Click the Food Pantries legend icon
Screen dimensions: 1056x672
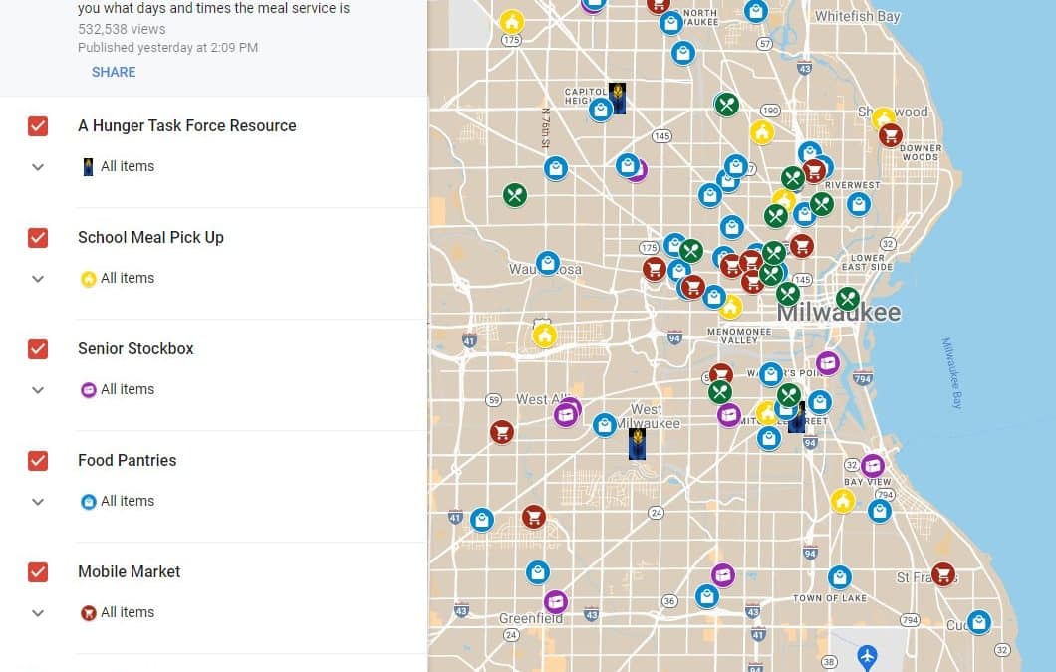[x=89, y=502]
